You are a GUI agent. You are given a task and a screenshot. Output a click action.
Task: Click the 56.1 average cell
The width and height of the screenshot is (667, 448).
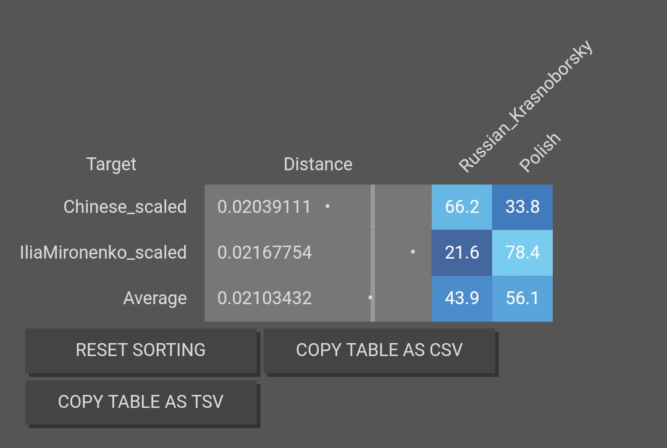[522, 298]
